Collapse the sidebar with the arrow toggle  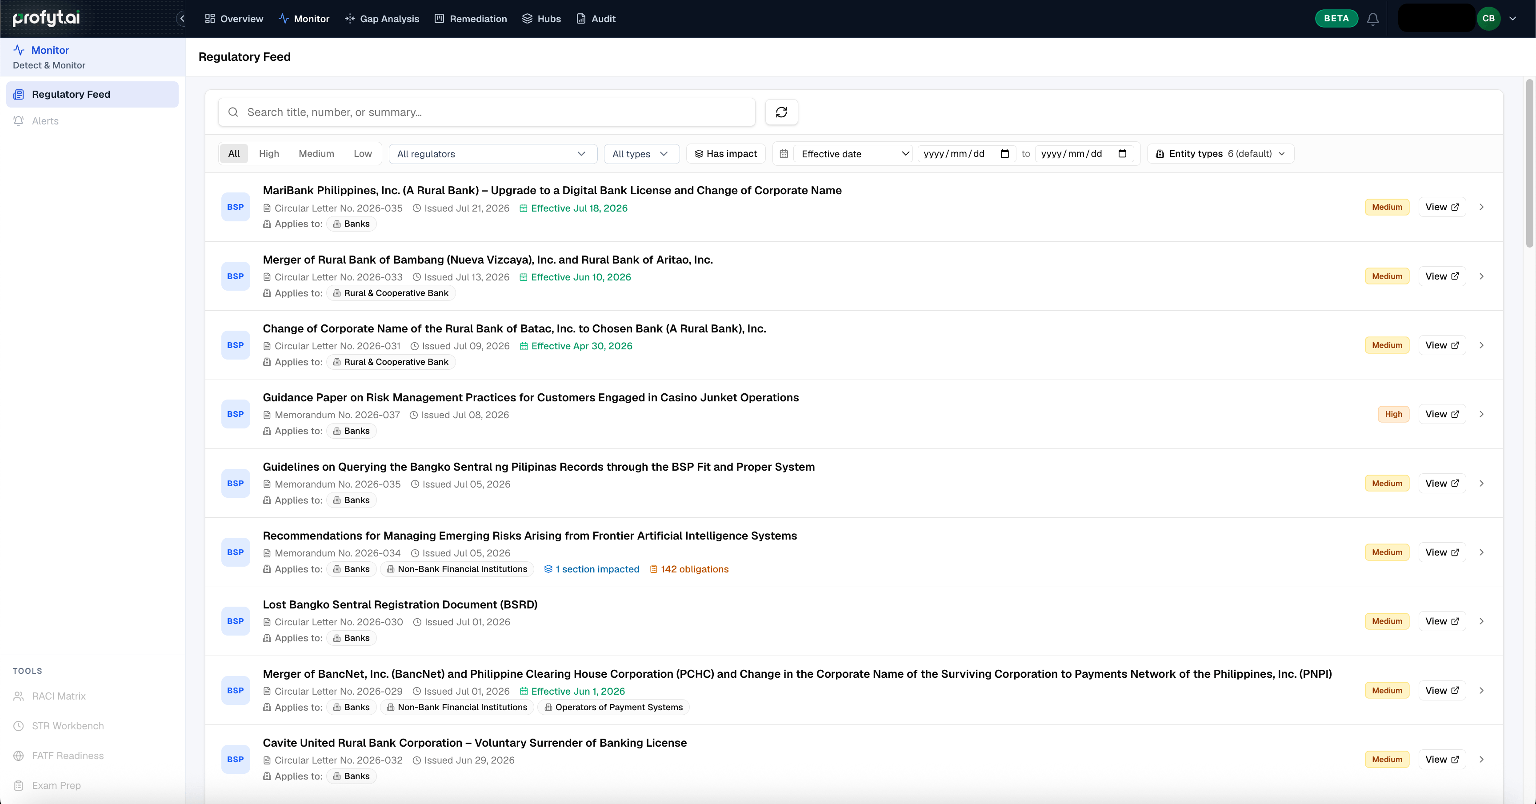pyautogui.click(x=182, y=19)
